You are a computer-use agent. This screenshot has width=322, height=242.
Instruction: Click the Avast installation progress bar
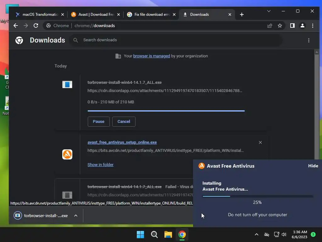click(x=258, y=196)
